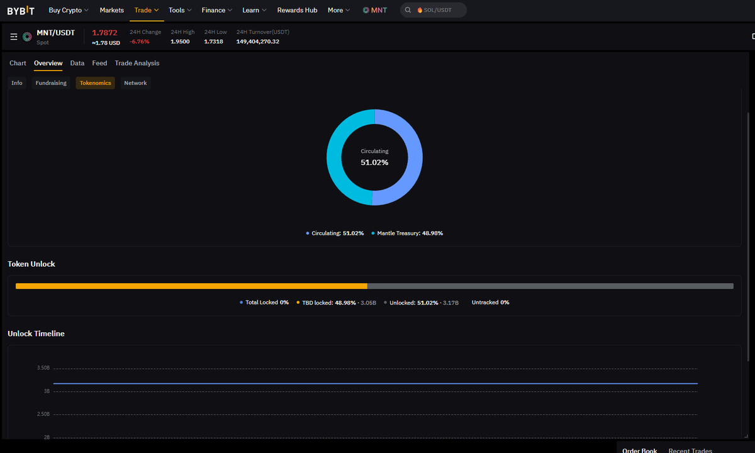This screenshot has height=453, width=755.
Task: Click the -6.76% 24H change value
Action: click(x=140, y=42)
